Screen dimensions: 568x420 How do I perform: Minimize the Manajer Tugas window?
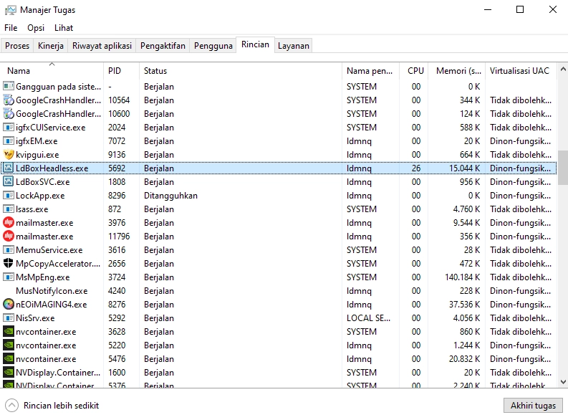(x=488, y=10)
